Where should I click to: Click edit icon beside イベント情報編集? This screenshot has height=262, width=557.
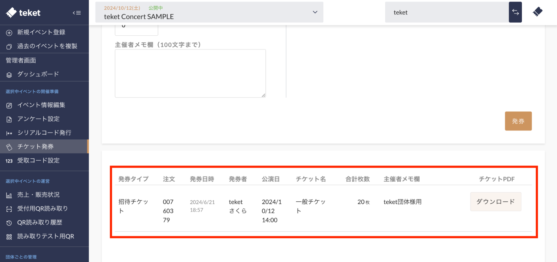(9, 105)
